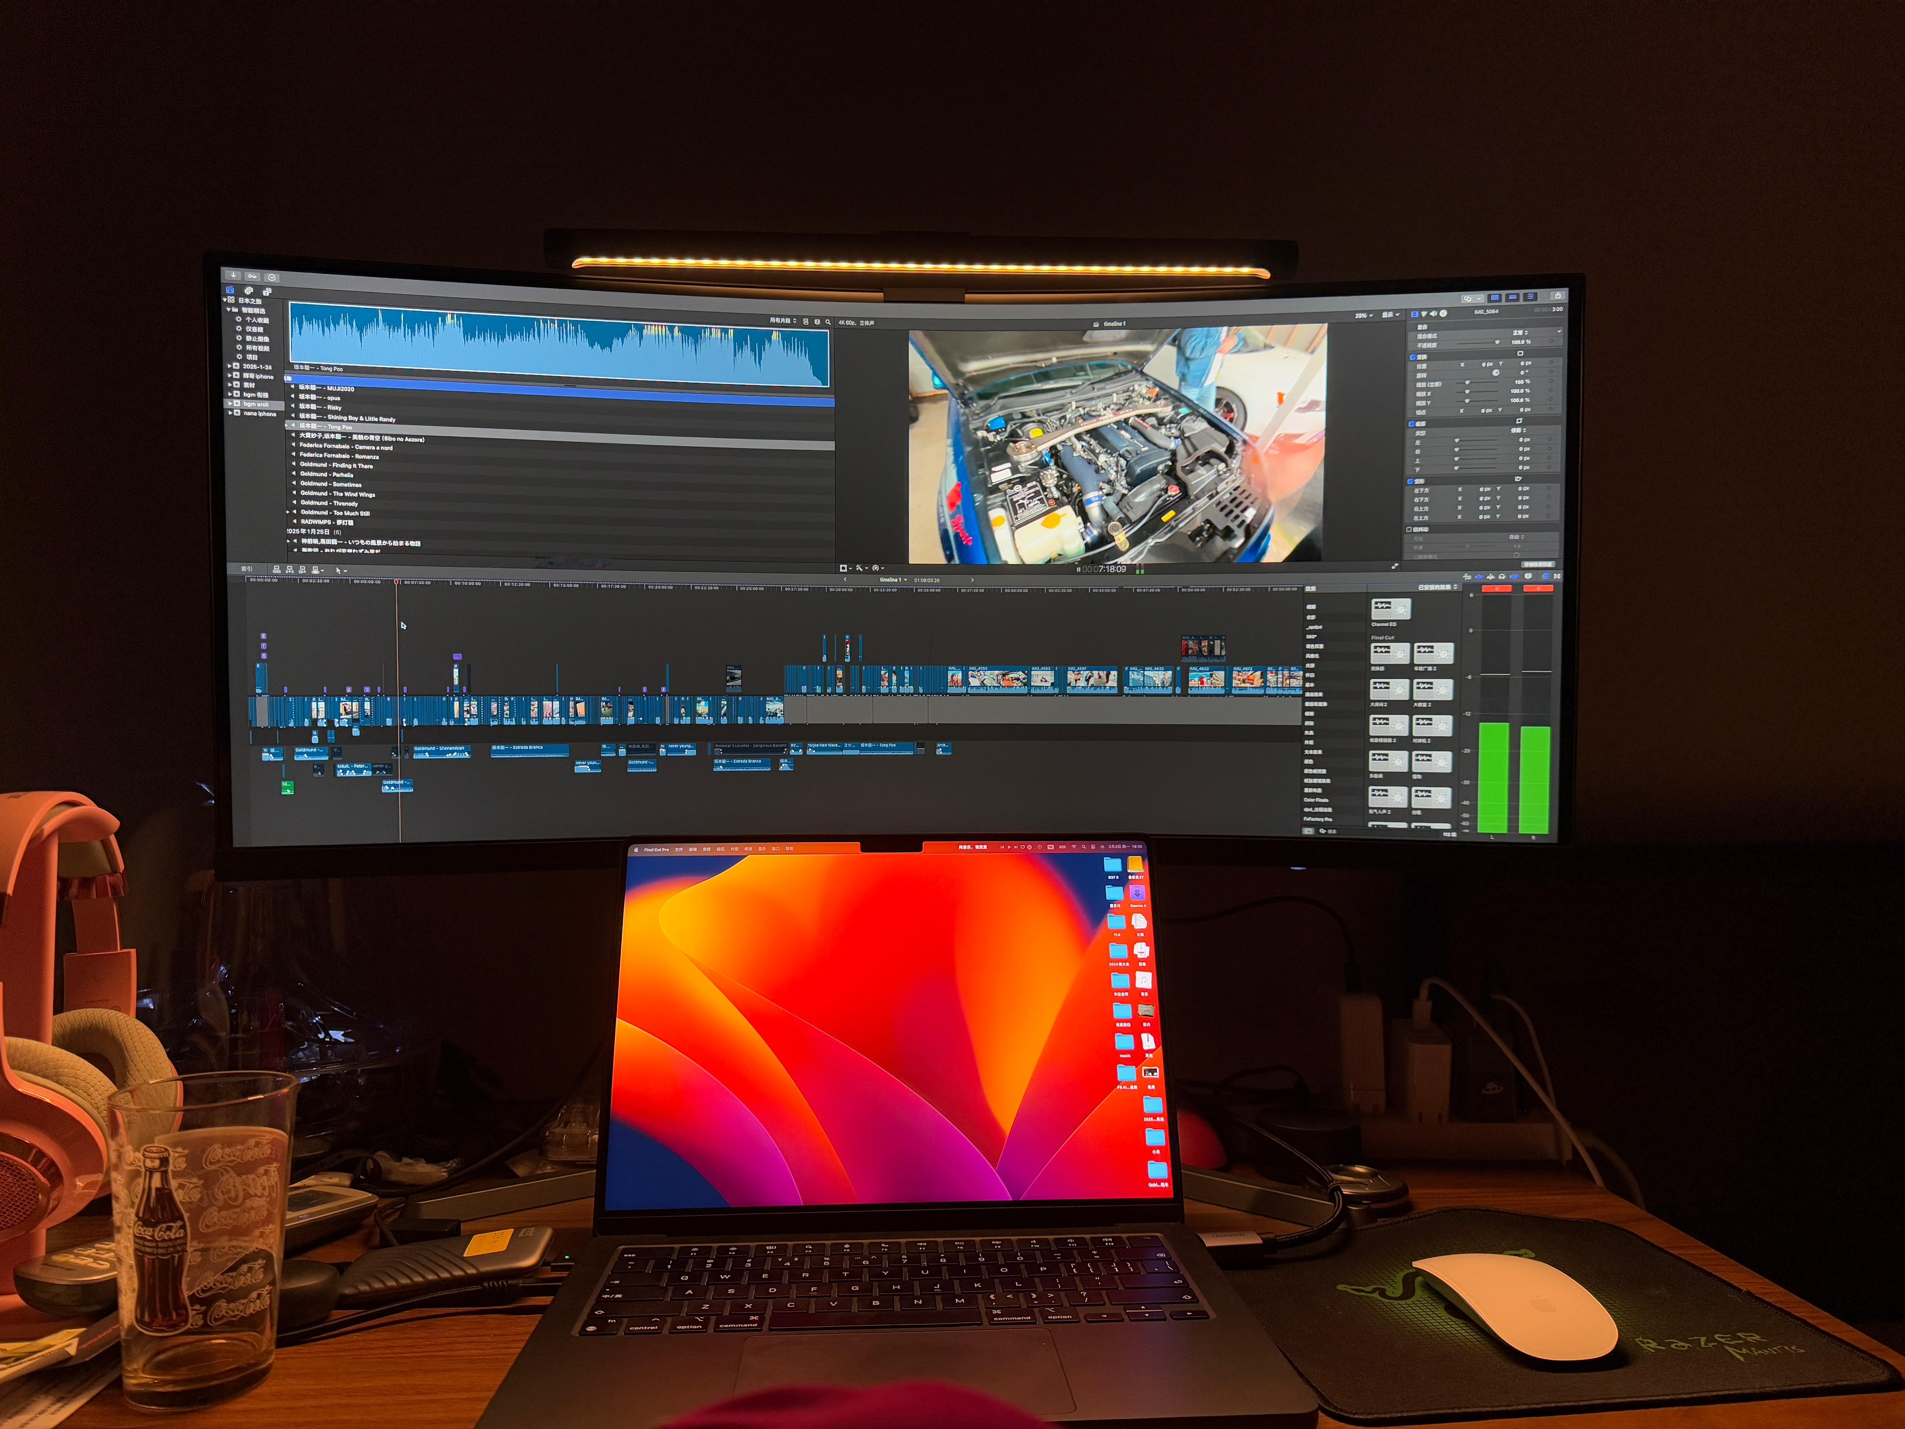This screenshot has width=1905, height=1429.
Task: Open the titles and generators sidebar icon
Action: pyautogui.click(x=267, y=292)
